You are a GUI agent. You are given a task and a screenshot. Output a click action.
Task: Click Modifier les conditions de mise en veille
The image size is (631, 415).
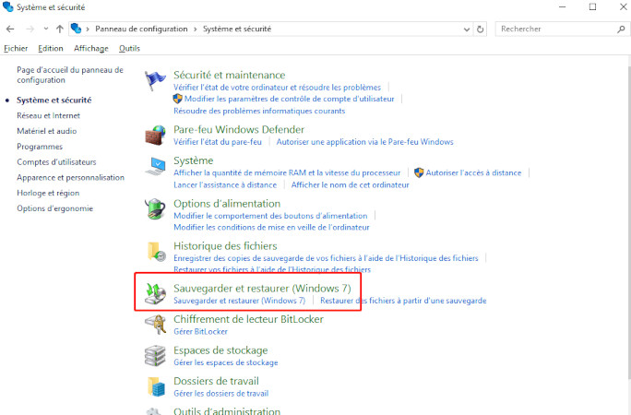271,228
